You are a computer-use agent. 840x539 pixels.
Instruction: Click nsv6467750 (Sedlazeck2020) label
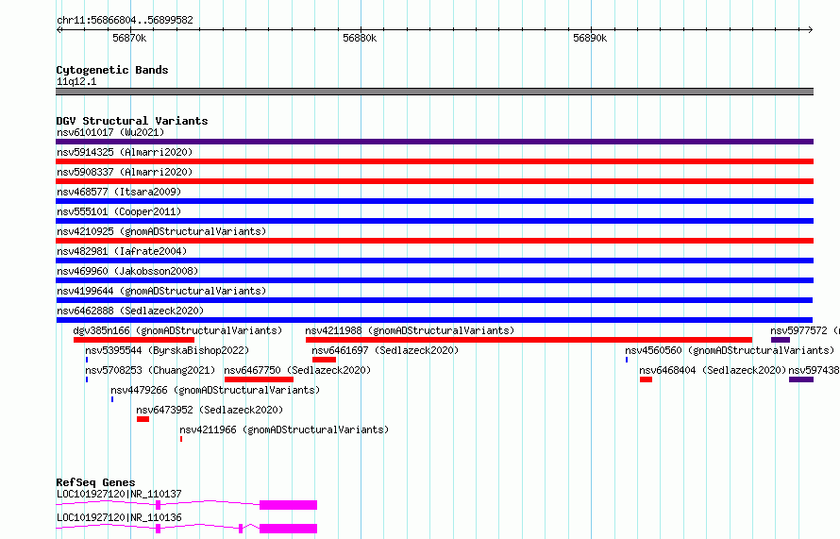297,370
